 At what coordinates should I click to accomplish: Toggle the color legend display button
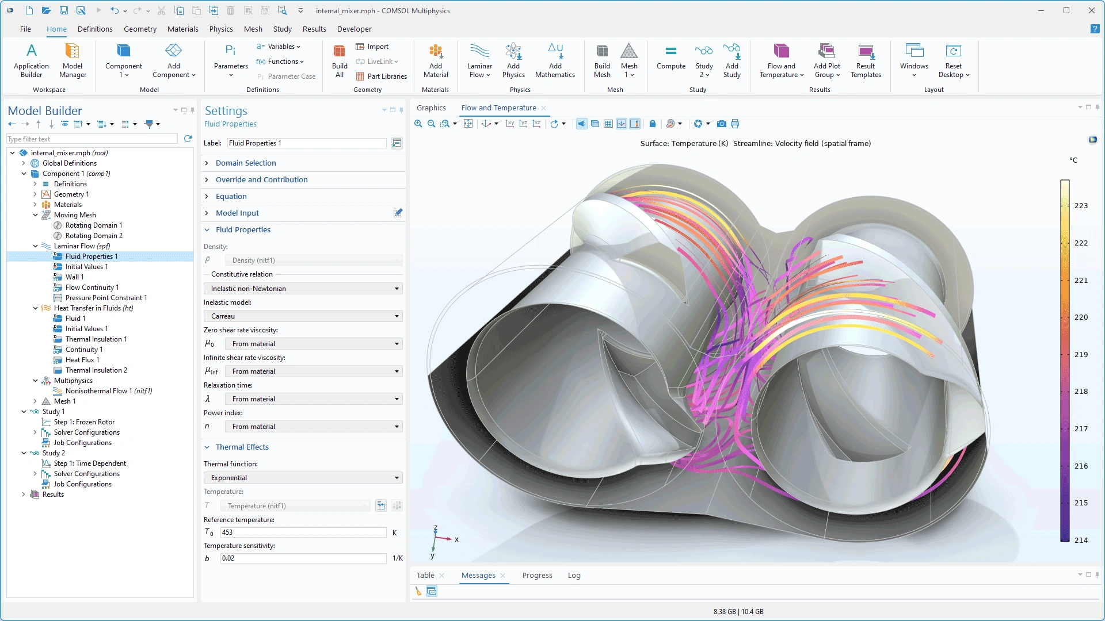[x=635, y=124]
